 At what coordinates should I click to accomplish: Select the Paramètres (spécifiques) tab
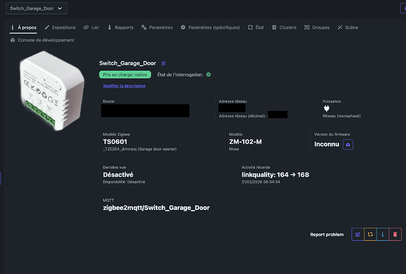click(210, 28)
